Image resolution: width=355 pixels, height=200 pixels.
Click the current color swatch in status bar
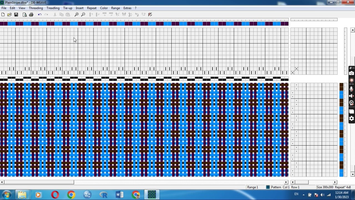(268, 187)
